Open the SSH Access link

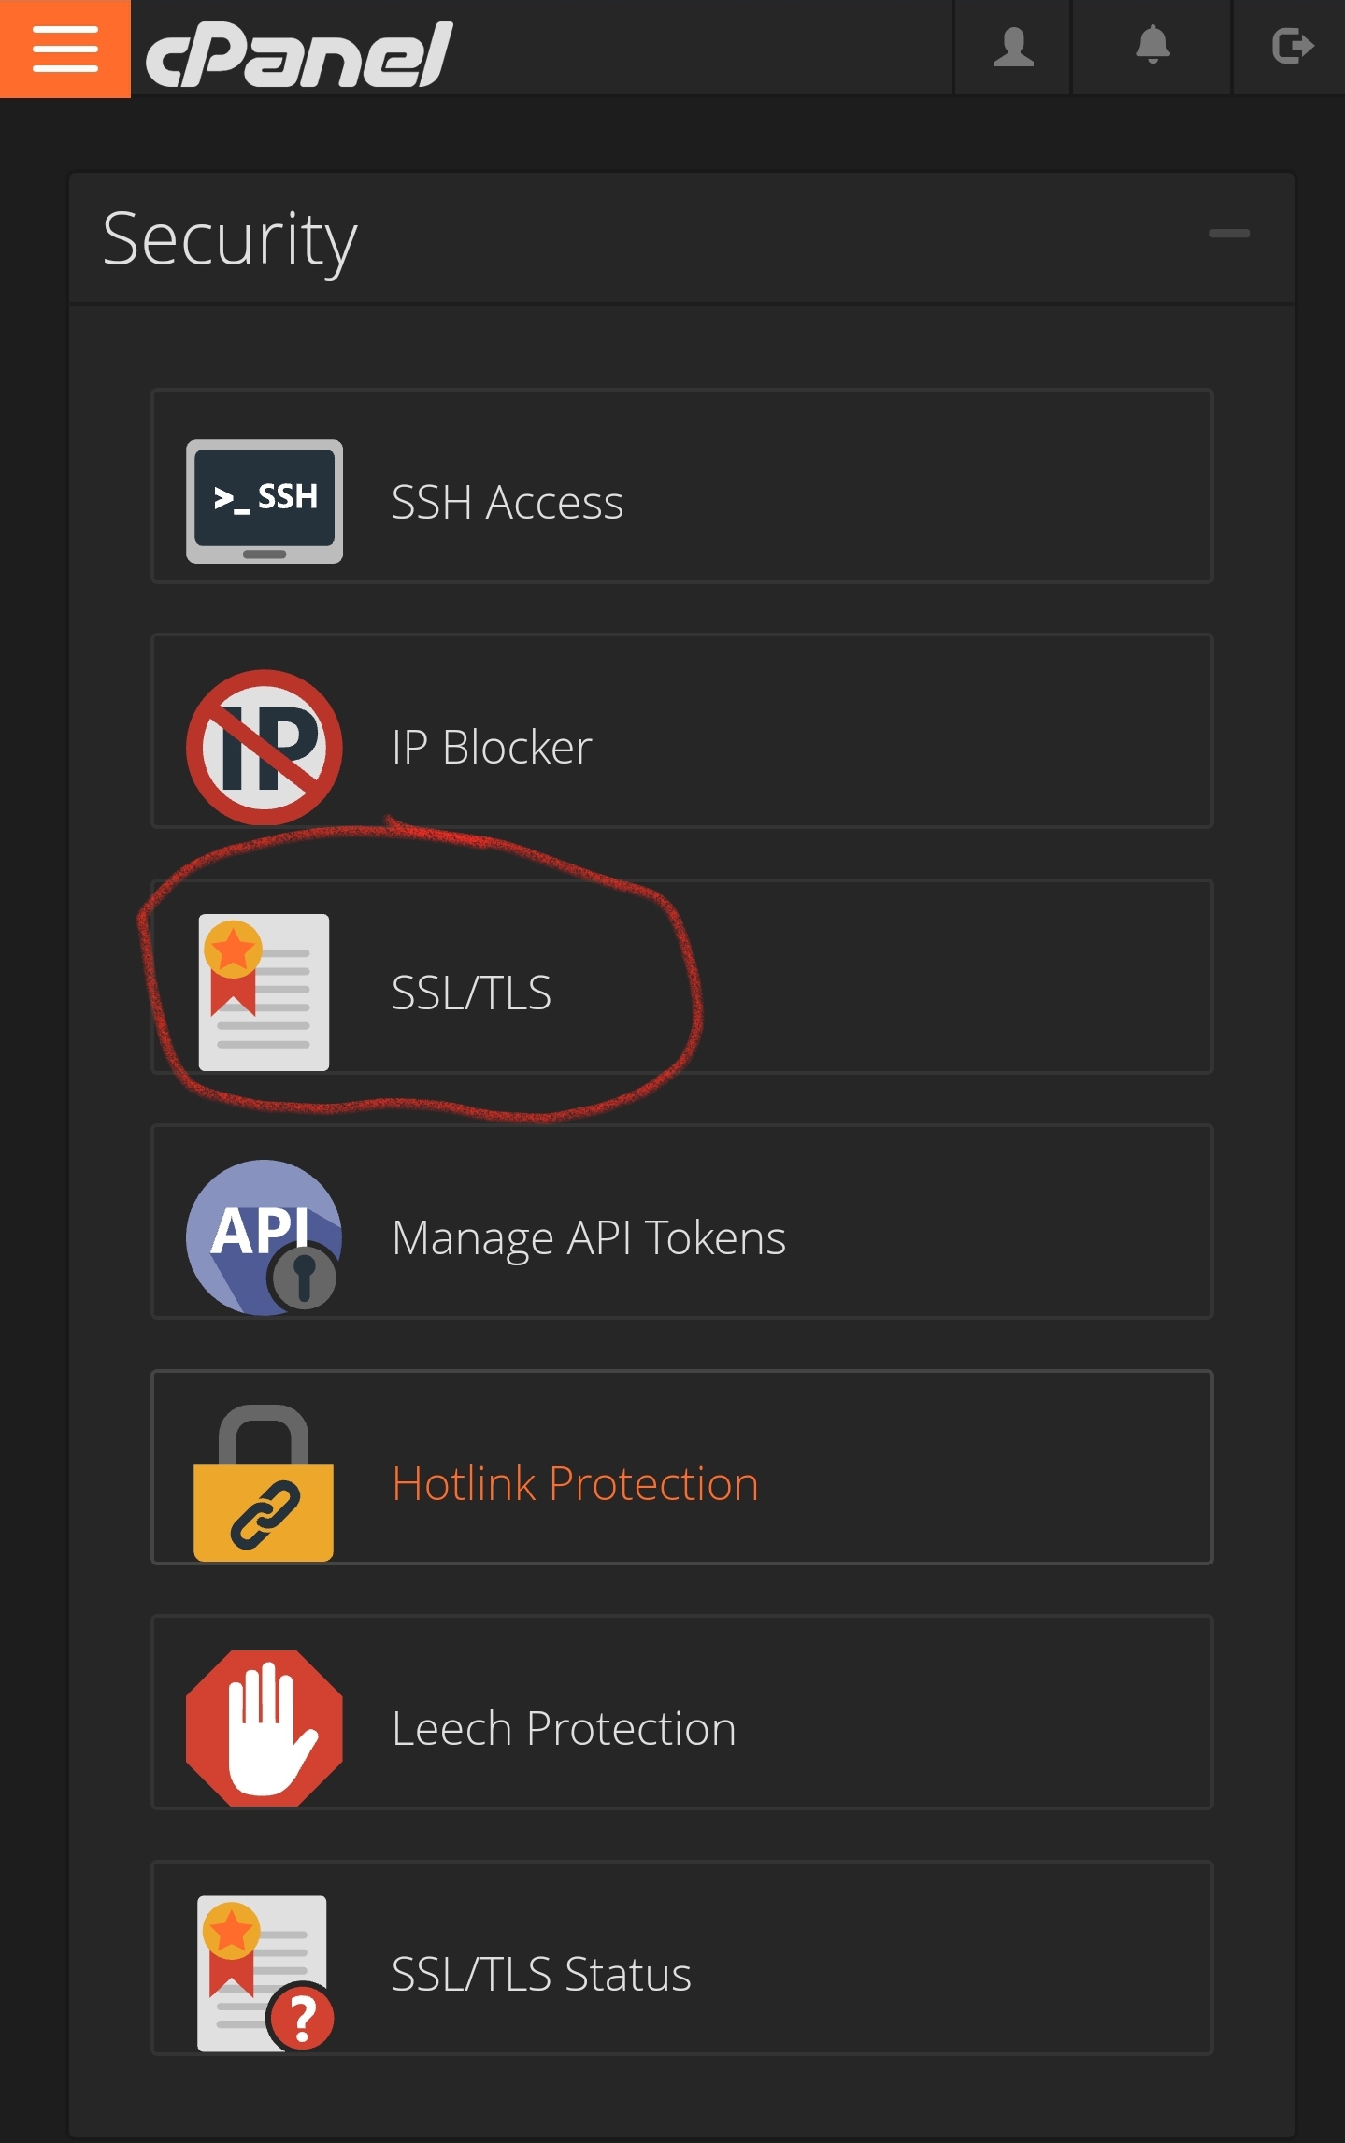pyautogui.click(x=507, y=503)
